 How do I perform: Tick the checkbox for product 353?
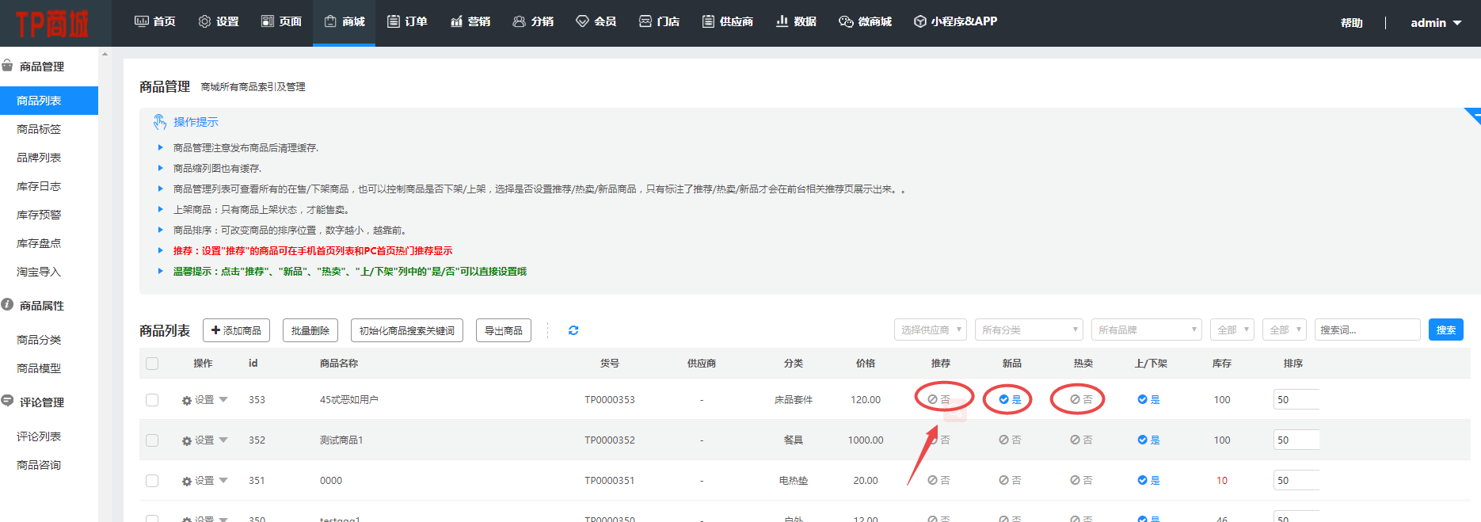pyautogui.click(x=152, y=400)
